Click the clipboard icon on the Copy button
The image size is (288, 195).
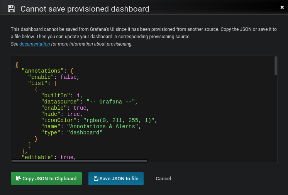(x=19, y=179)
